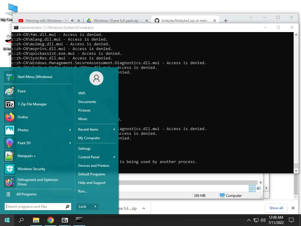Switch to cmd.exe on the taskbar

79,220
